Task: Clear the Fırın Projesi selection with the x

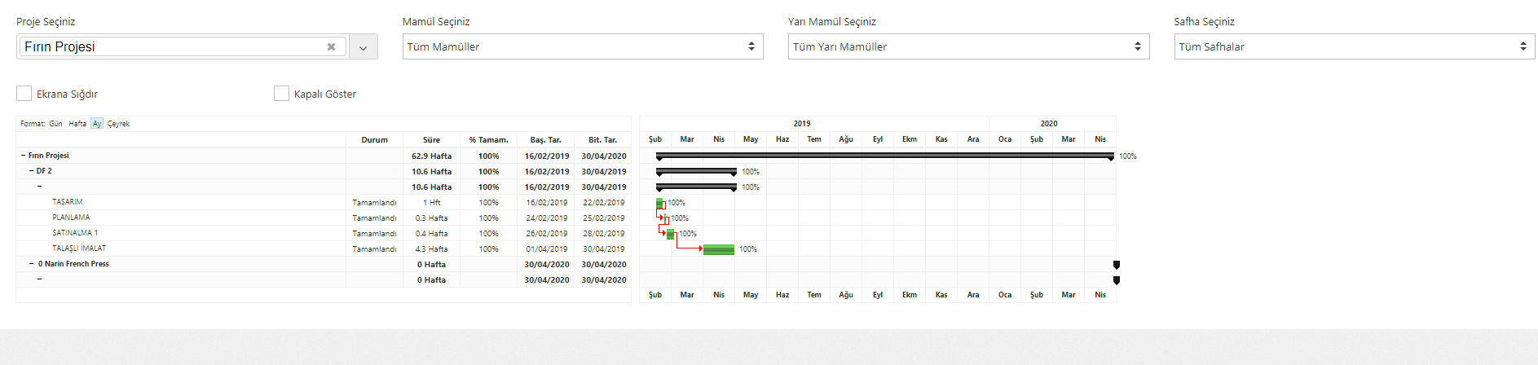Action: [331, 47]
